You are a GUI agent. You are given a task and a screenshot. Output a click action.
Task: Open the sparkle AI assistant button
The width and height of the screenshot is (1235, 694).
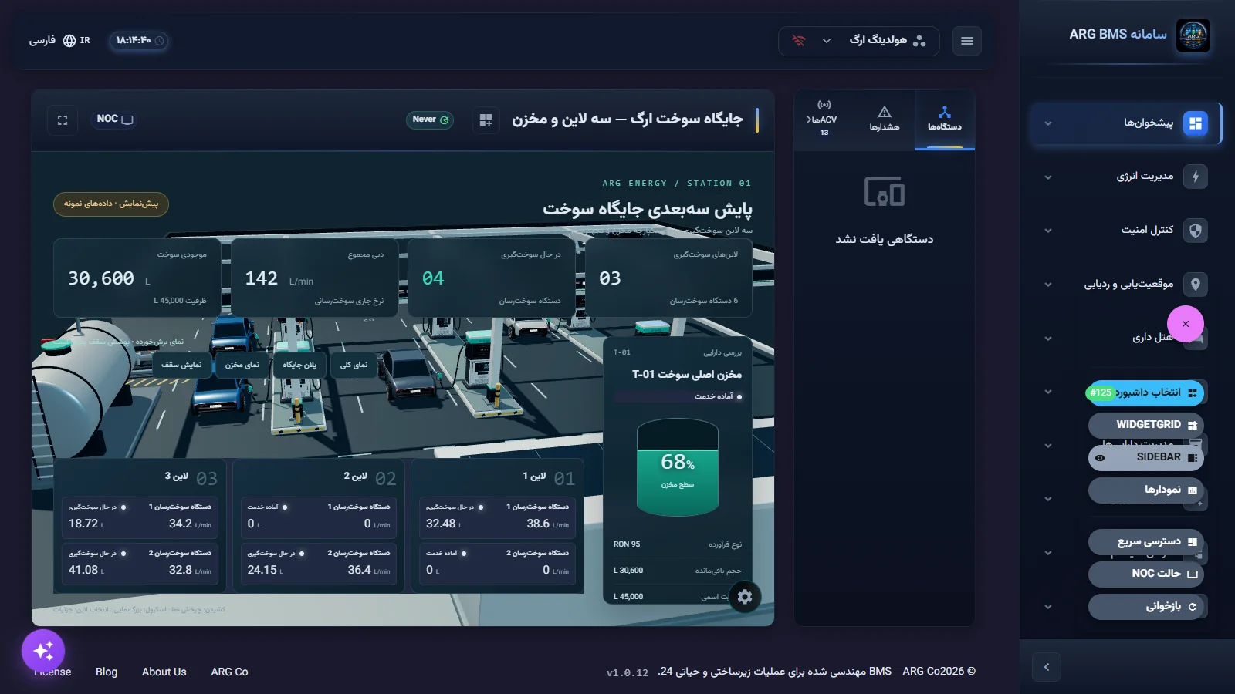coord(43,651)
